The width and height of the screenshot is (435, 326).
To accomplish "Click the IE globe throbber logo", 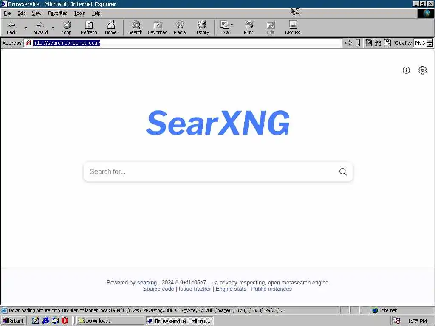I will coord(426,14).
